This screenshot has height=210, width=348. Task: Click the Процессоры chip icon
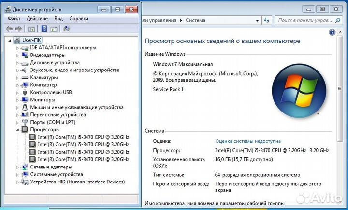click(x=25, y=130)
